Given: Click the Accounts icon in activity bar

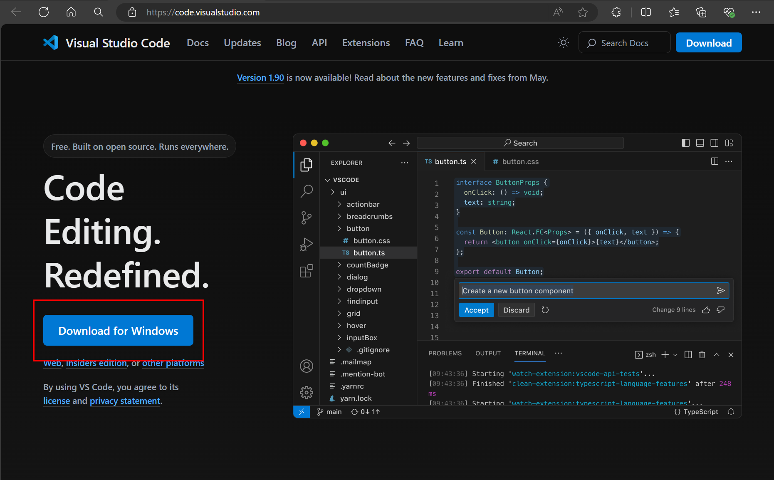Looking at the screenshot, I should point(307,366).
